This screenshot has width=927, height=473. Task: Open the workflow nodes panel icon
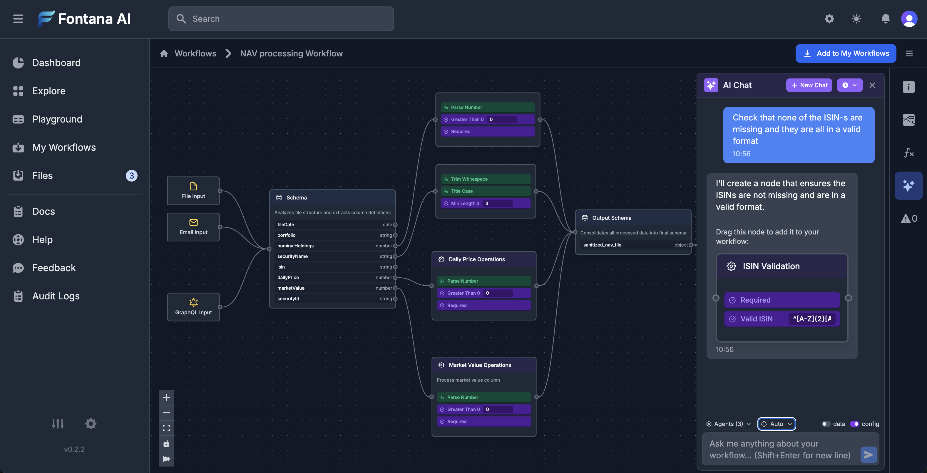click(x=908, y=120)
